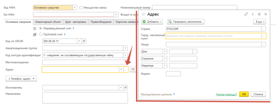Open the Вид НФА dropdown arrow

pyautogui.click(x=75, y=8)
